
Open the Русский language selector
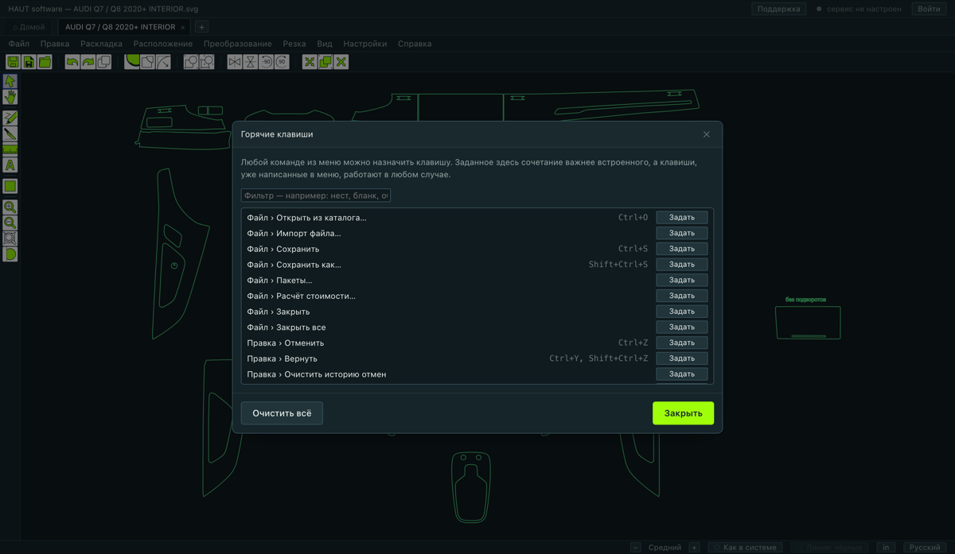(x=925, y=547)
